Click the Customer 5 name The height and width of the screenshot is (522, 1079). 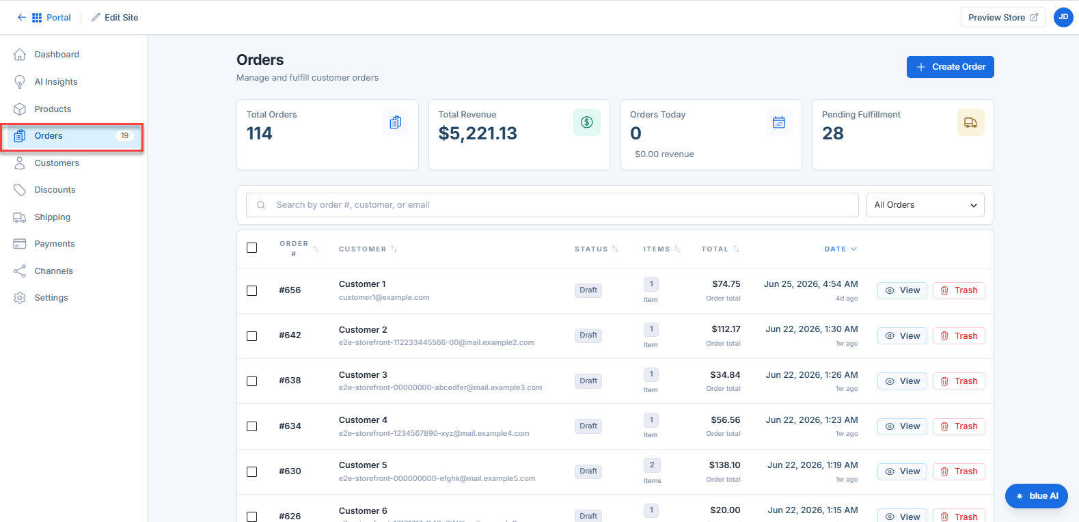point(363,465)
